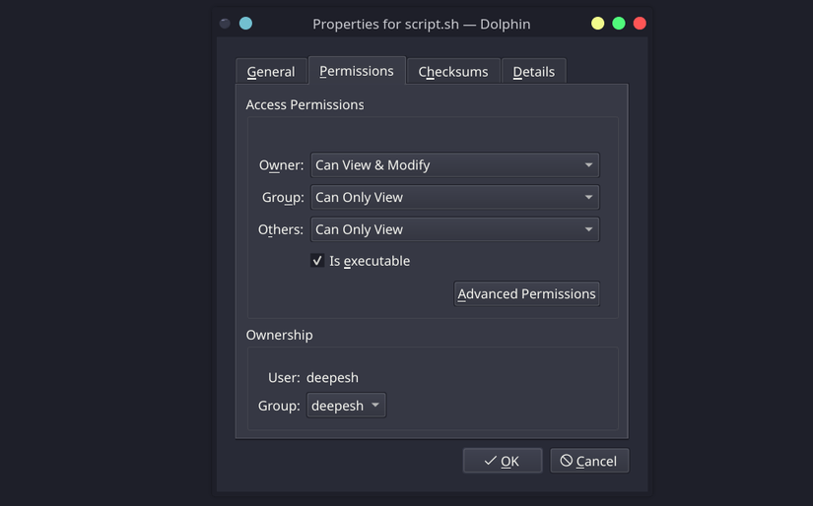Click the cyan circle titlebar button

pyautogui.click(x=245, y=24)
